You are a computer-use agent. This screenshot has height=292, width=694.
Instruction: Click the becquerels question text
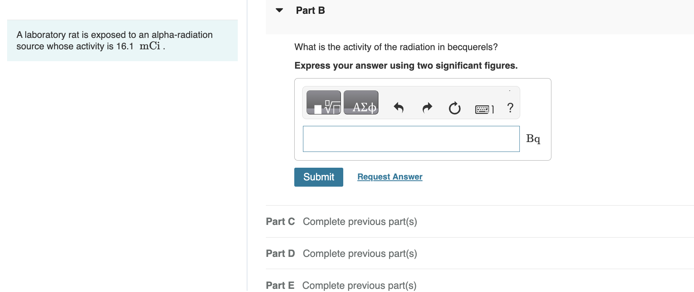coord(396,47)
